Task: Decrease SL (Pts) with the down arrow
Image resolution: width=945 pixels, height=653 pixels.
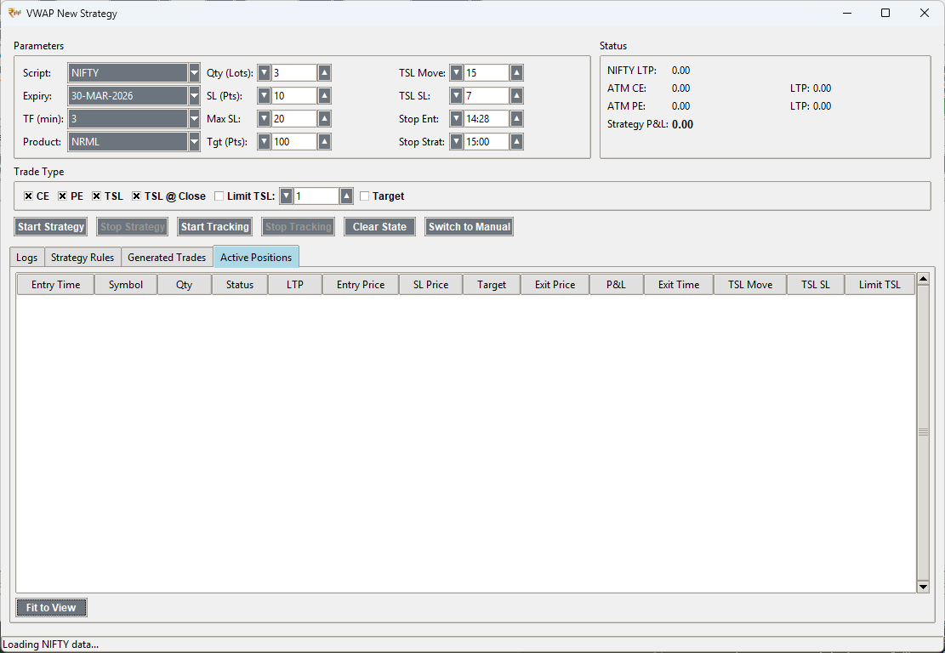Action: pyautogui.click(x=264, y=96)
